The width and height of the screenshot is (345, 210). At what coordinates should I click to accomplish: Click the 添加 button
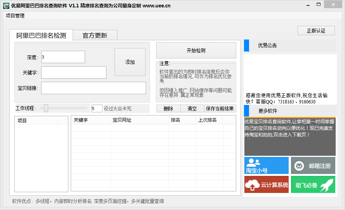(x=130, y=62)
